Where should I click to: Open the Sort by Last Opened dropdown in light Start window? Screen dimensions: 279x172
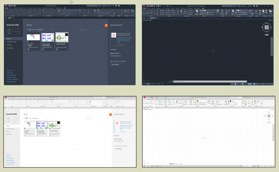click(x=39, y=118)
